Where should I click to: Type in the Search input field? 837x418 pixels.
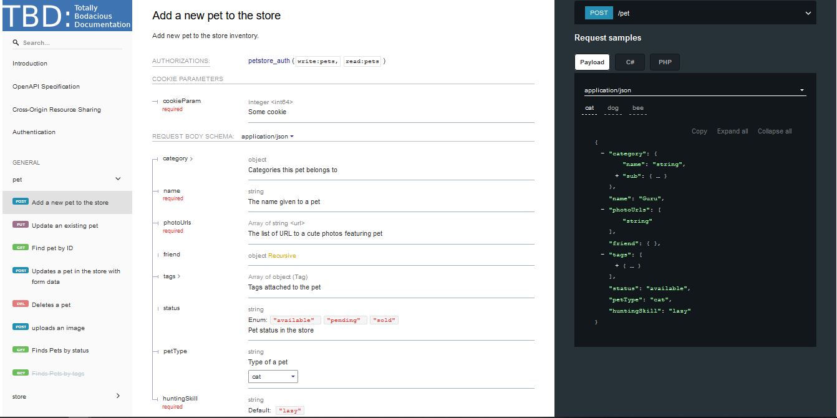click(x=72, y=43)
